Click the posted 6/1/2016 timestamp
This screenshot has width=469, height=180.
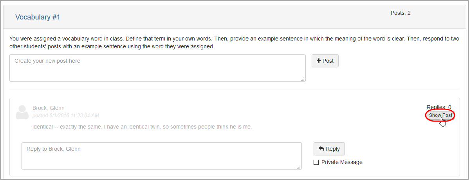[x=66, y=115]
